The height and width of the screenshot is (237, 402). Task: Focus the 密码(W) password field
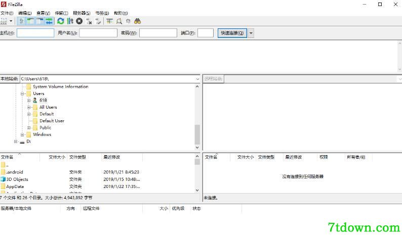(158, 33)
